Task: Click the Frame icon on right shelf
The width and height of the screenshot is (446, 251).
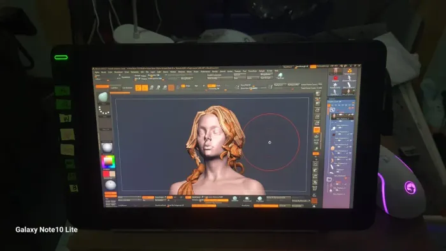Action: (x=315, y=164)
